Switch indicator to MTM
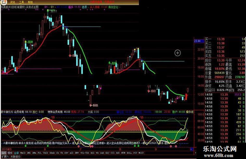 point(123,153)
